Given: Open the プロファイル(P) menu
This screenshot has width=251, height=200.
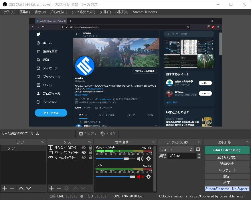Looking at the screenshot, I should tap(59, 12).
